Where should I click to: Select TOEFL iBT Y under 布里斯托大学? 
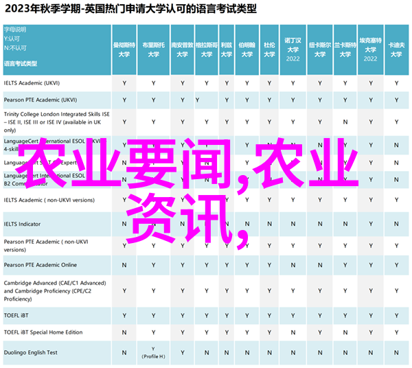tap(153, 316)
